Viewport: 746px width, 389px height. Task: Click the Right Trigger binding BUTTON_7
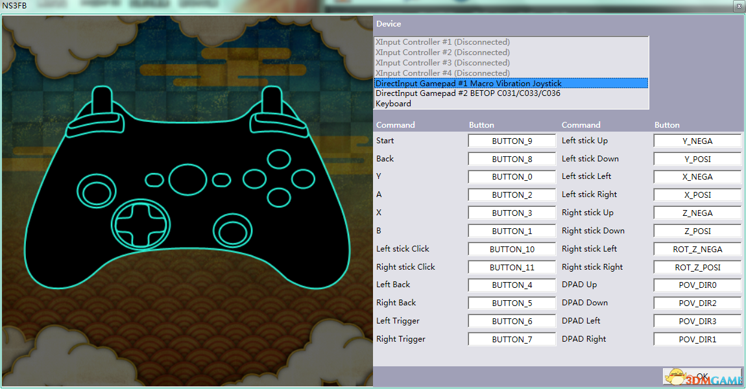pos(512,339)
